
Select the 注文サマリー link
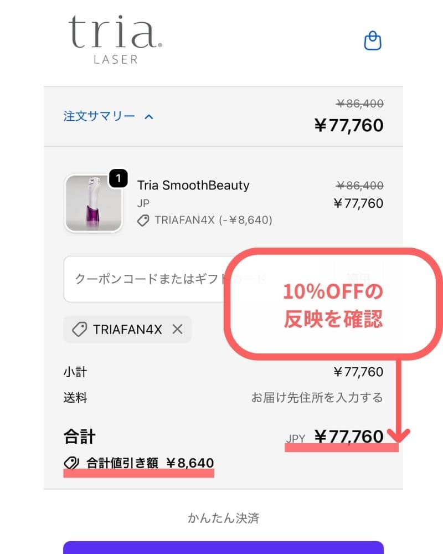(99, 116)
